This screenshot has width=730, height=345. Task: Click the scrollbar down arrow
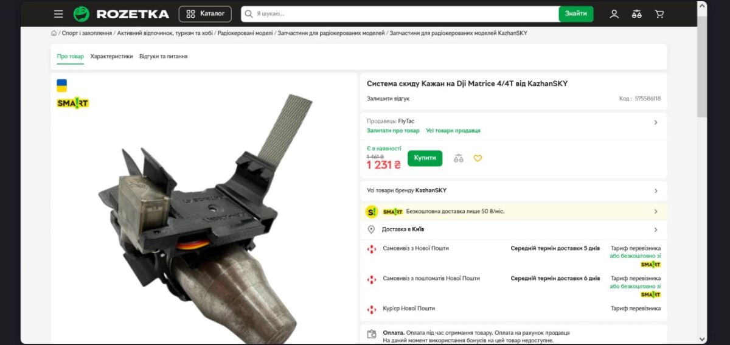pos(702,339)
